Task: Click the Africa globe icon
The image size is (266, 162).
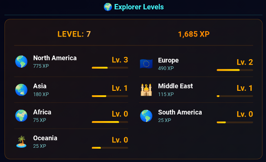Action: (x=21, y=116)
